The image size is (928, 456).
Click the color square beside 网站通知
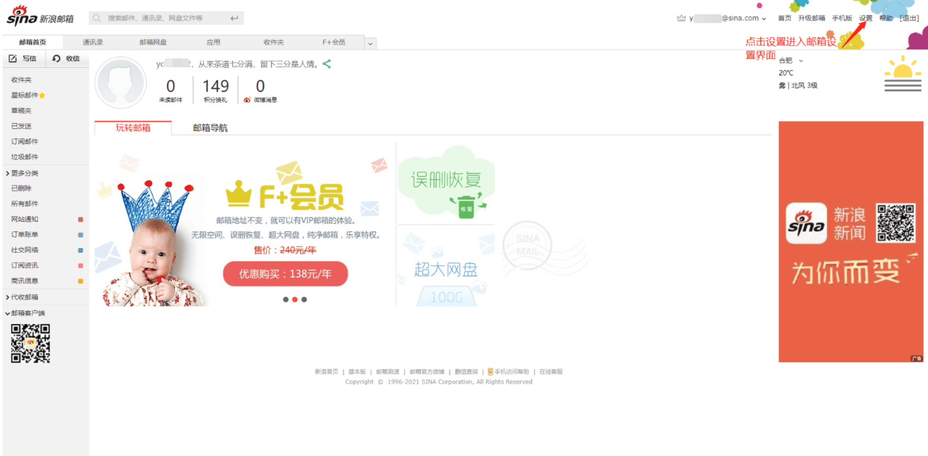pos(81,219)
